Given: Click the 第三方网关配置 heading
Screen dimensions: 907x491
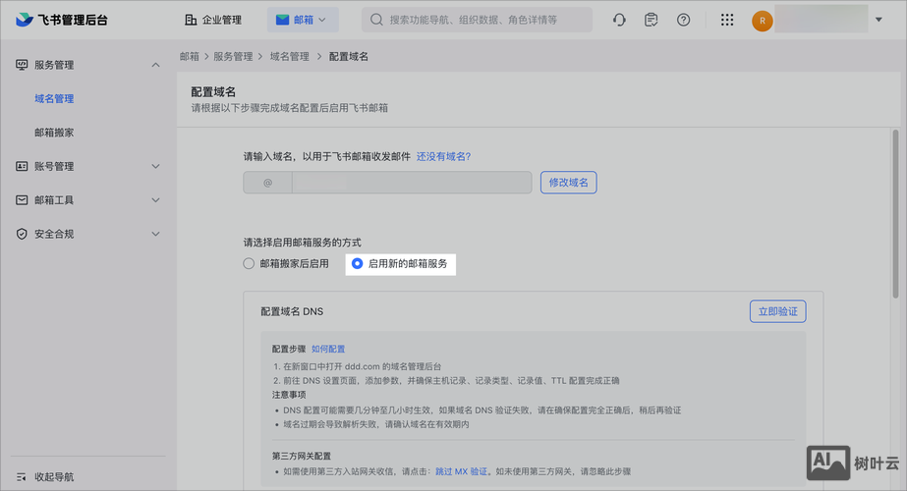Looking at the screenshot, I should [302, 457].
